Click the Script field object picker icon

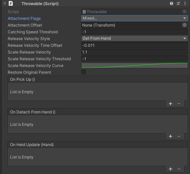pyautogui.click(x=185, y=11)
